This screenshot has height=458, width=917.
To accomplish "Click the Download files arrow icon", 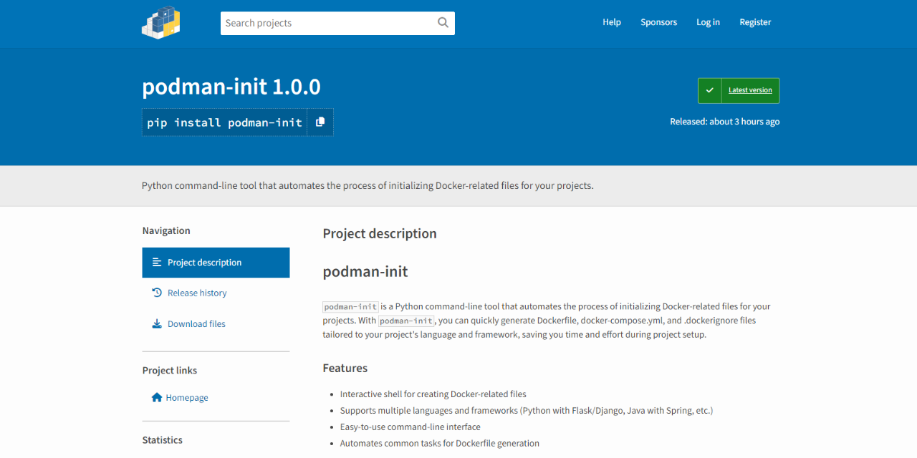I will click(x=157, y=323).
